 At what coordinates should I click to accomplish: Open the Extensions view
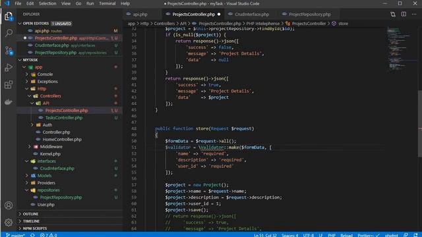(x=9, y=85)
